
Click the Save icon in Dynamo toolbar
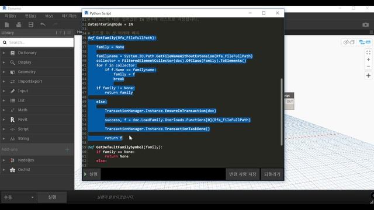pyautogui.click(x=31, y=24)
